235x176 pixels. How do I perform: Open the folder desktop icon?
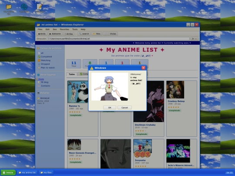point(9,7)
